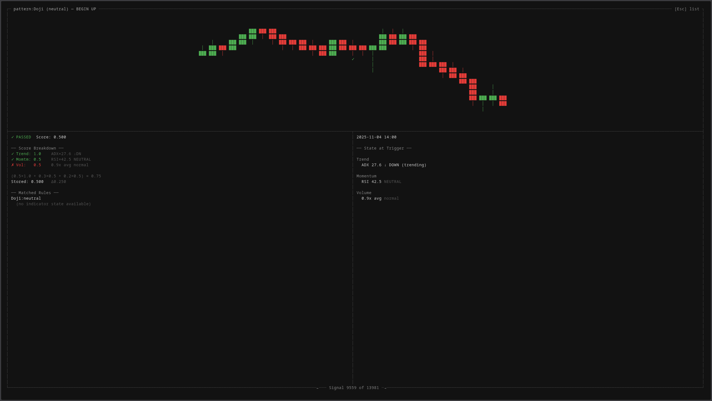712x401 pixels.
Task: Click the ✓ icon beside Trend: 1.0
Action: (13, 154)
